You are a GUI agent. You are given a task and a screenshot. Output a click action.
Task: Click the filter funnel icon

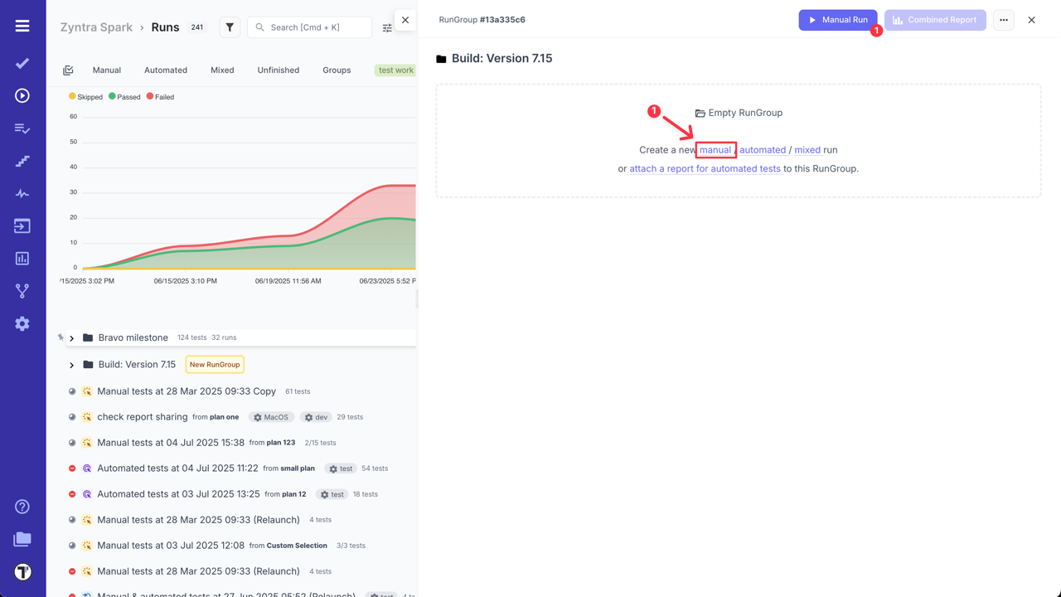(x=230, y=27)
